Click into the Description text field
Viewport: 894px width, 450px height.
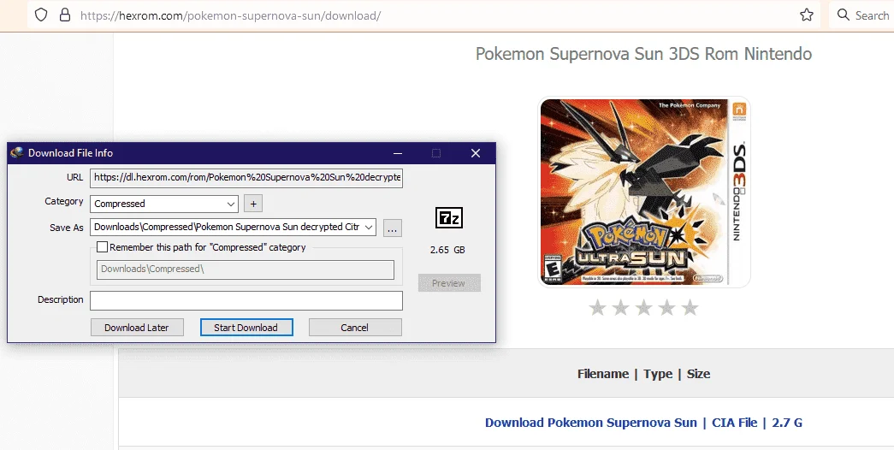pyautogui.click(x=246, y=300)
